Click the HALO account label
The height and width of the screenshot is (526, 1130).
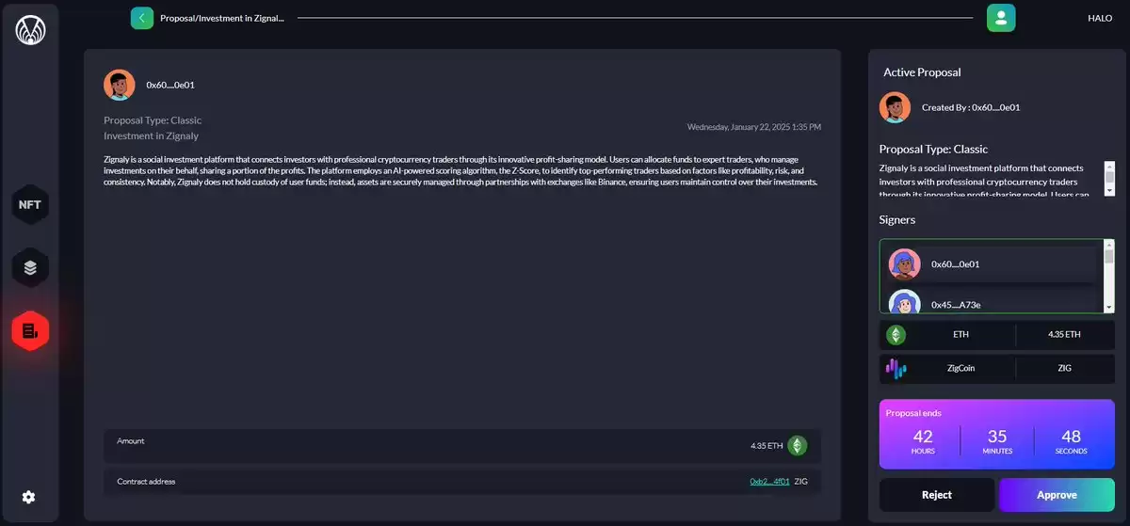coord(1100,18)
